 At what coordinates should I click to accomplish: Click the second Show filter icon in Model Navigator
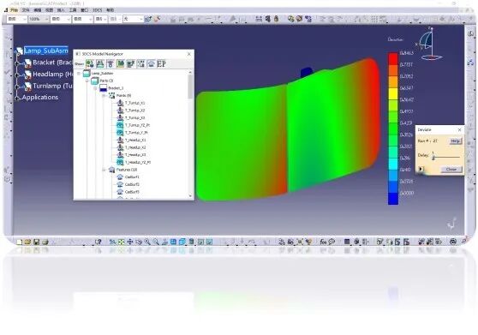point(100,63)
